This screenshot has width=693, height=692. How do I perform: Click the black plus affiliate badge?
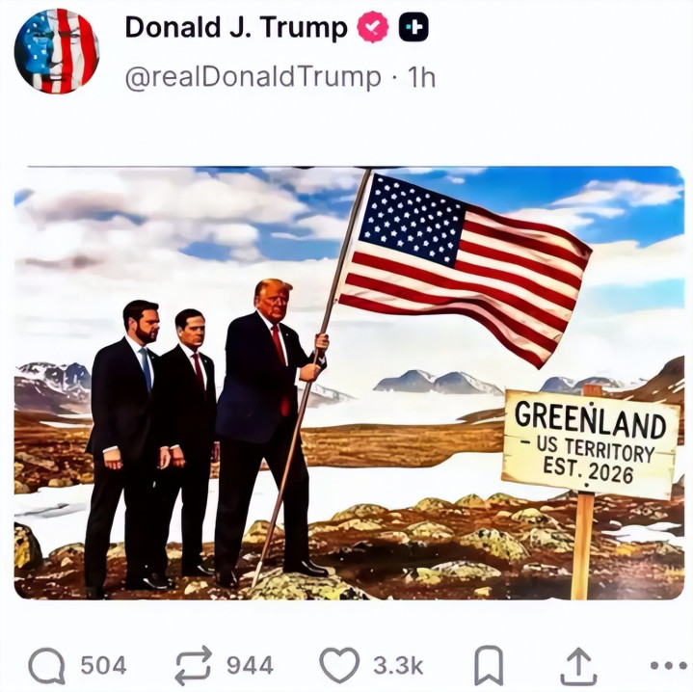[x=413, y=27]
